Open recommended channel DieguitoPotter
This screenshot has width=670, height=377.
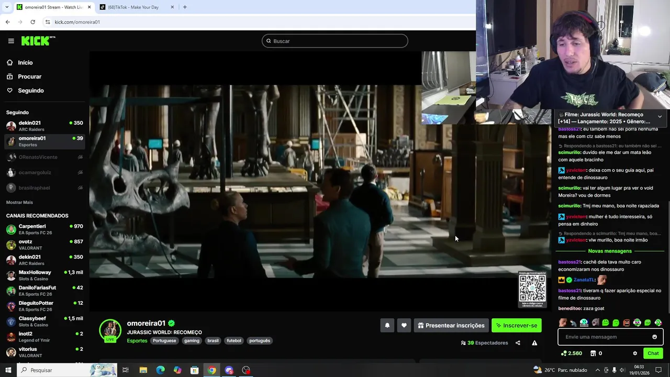[x=44, y=306]
